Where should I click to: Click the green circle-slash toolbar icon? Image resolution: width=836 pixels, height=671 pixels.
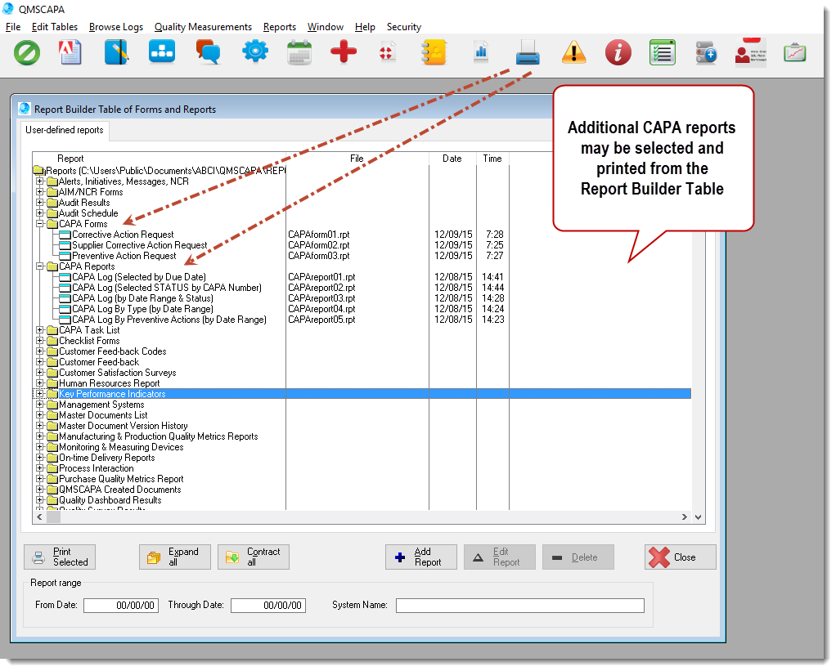(x=27, y=52)
